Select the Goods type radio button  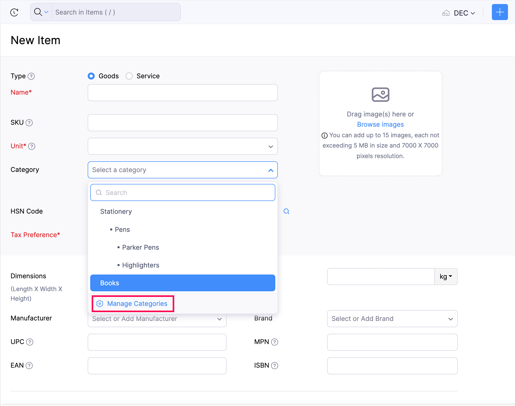[91, 76]
